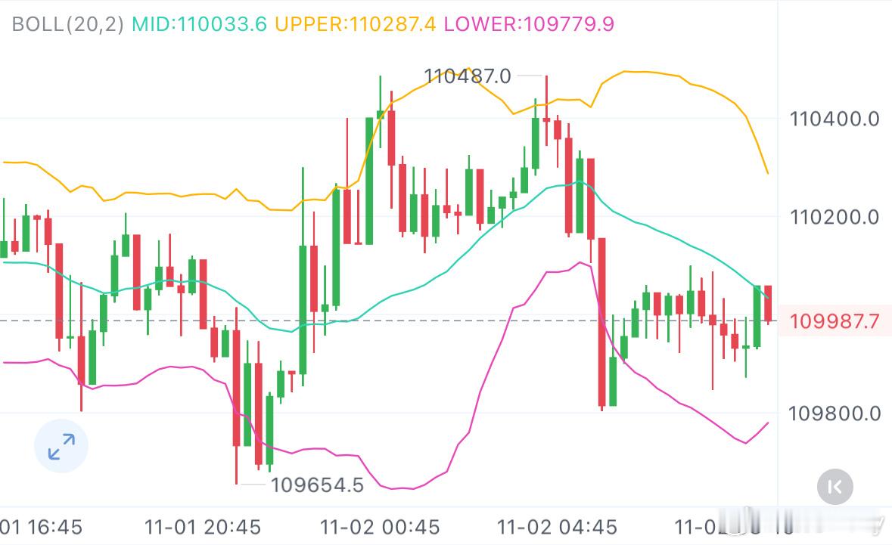Viewport: 892px width, 545px height.
Task: Click the 109800.0 price axis label
Action: point(833,413)
